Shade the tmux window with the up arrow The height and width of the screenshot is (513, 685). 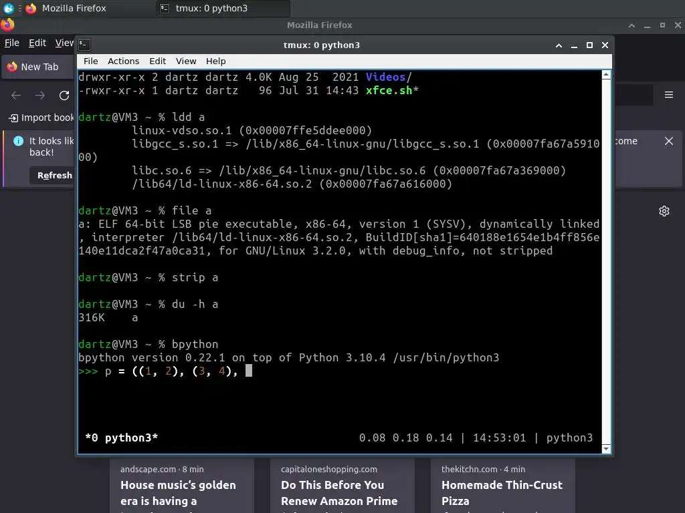click(559, 45)
